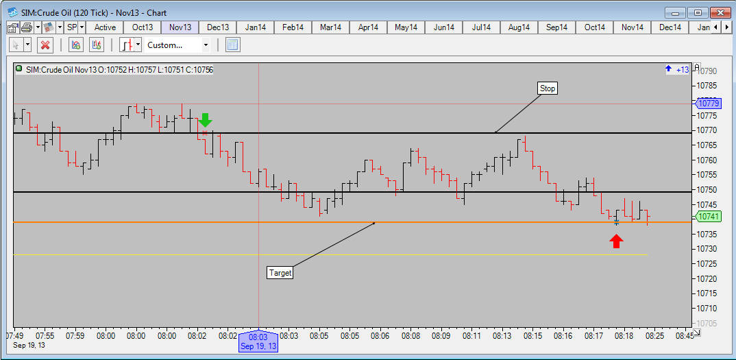This screenshot has width=736, height=360.
Task: Click the 07:55 time axis label
Action: point(45,336)
